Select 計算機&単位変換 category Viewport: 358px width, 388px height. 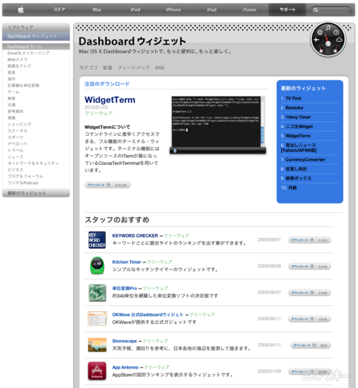tap(23, 85)
